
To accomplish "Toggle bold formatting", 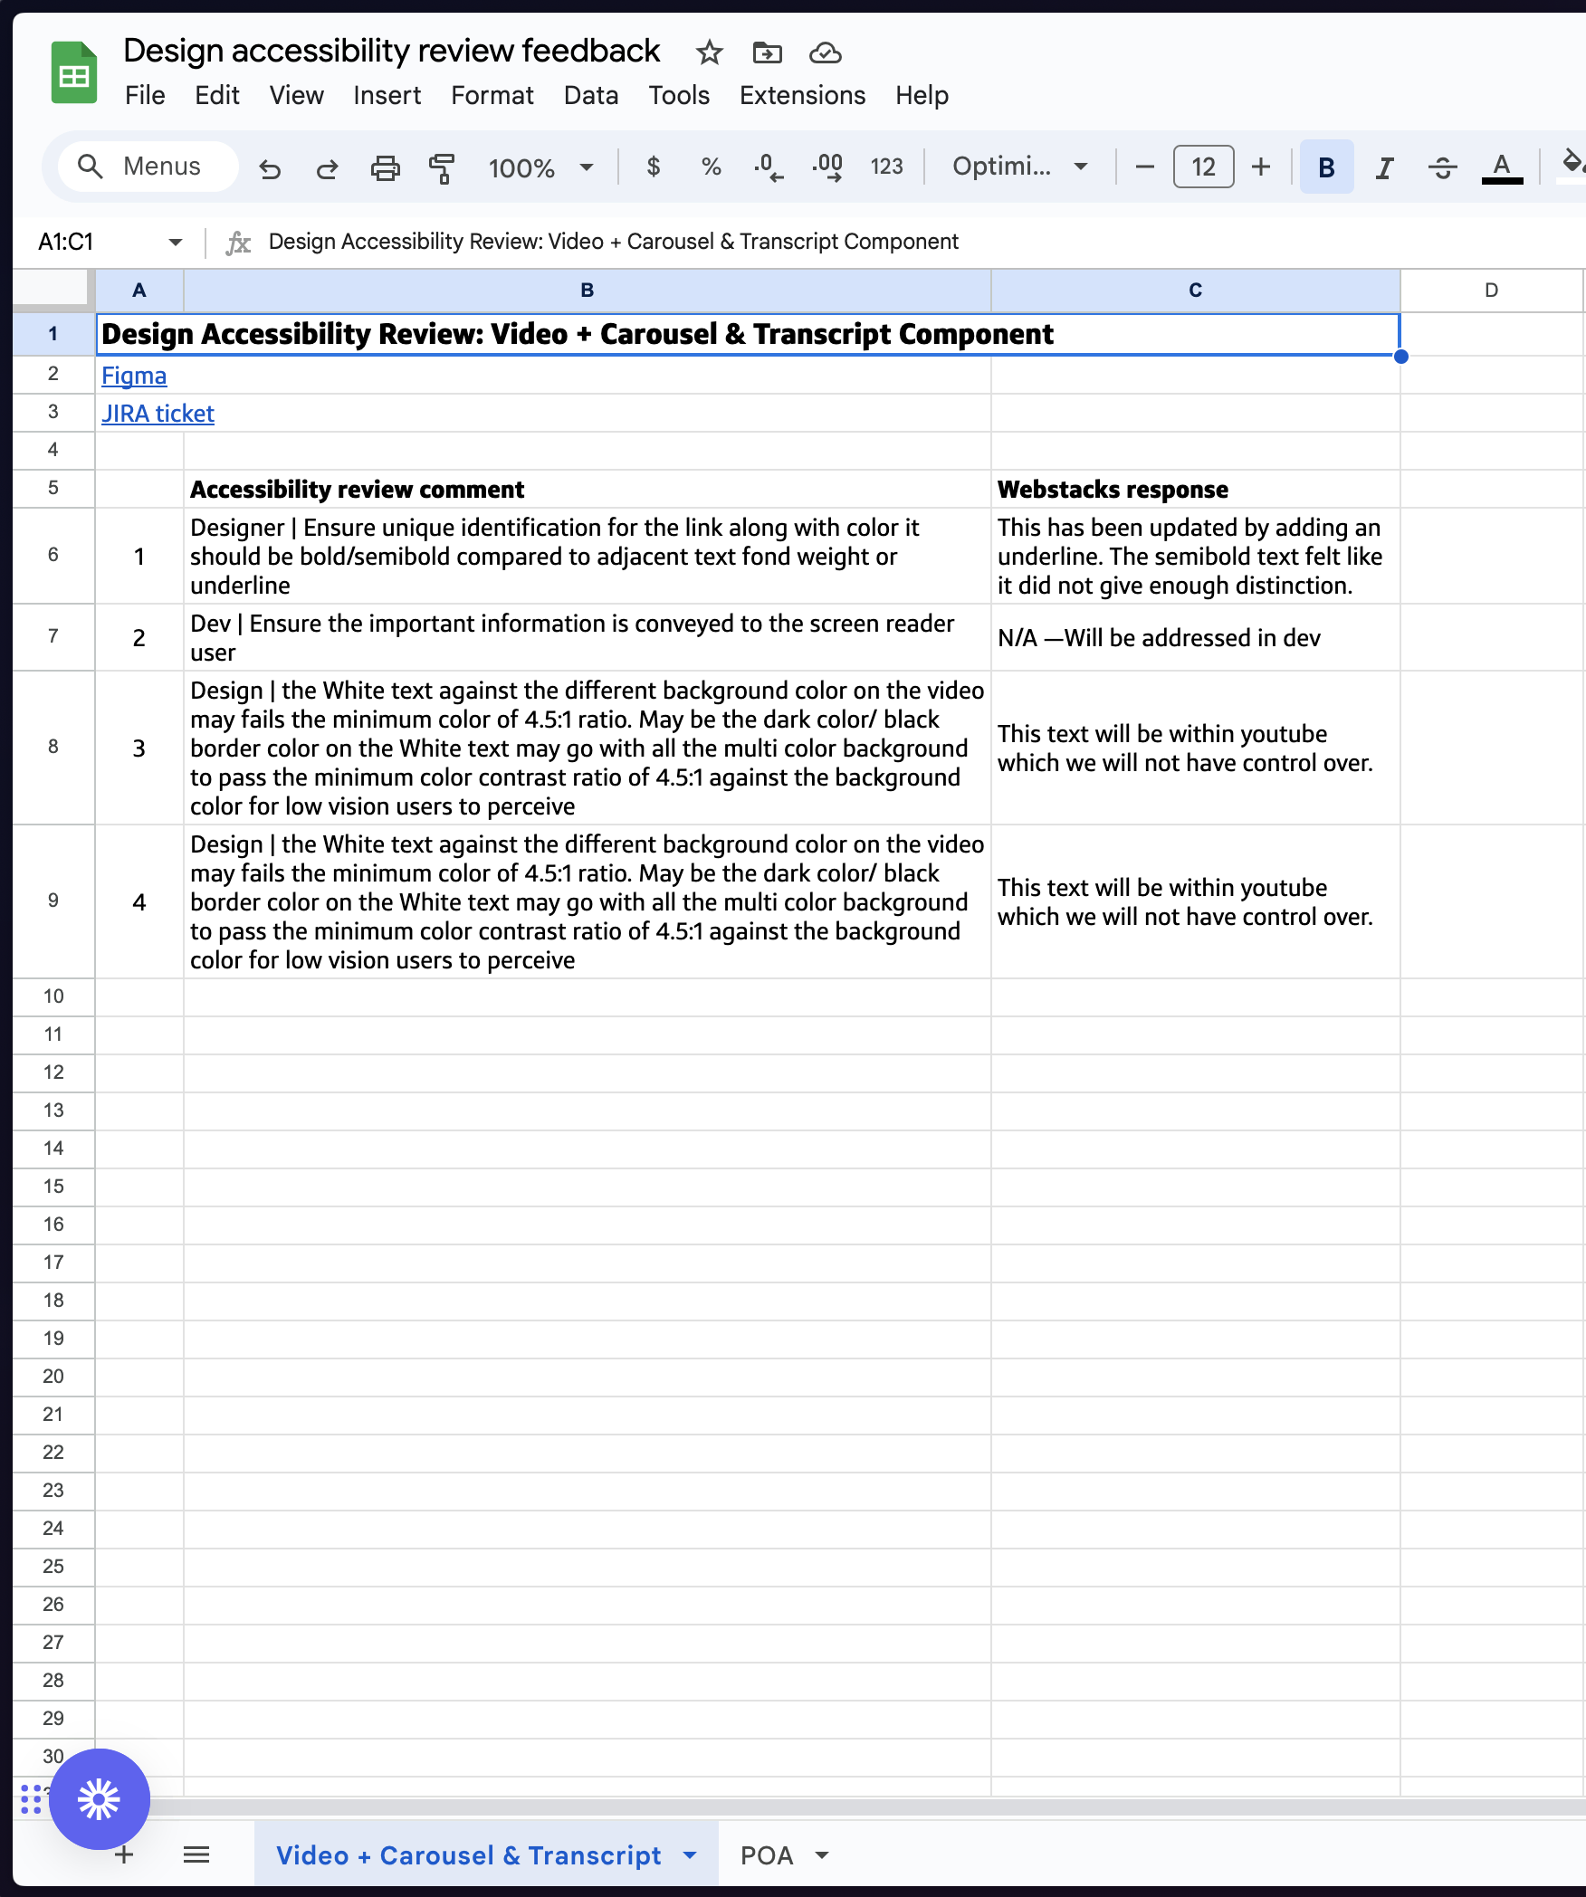I will pyautogui.click(x=1325, y=167).
